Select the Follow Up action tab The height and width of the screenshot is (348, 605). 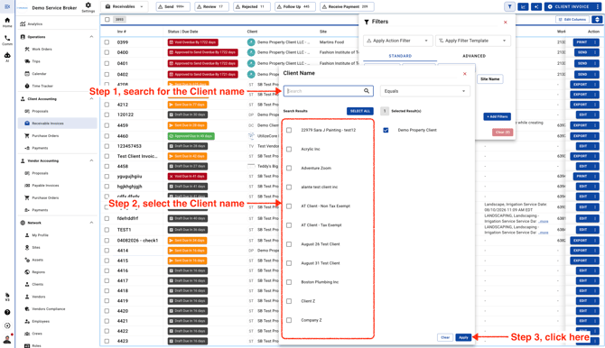(295, 6)
